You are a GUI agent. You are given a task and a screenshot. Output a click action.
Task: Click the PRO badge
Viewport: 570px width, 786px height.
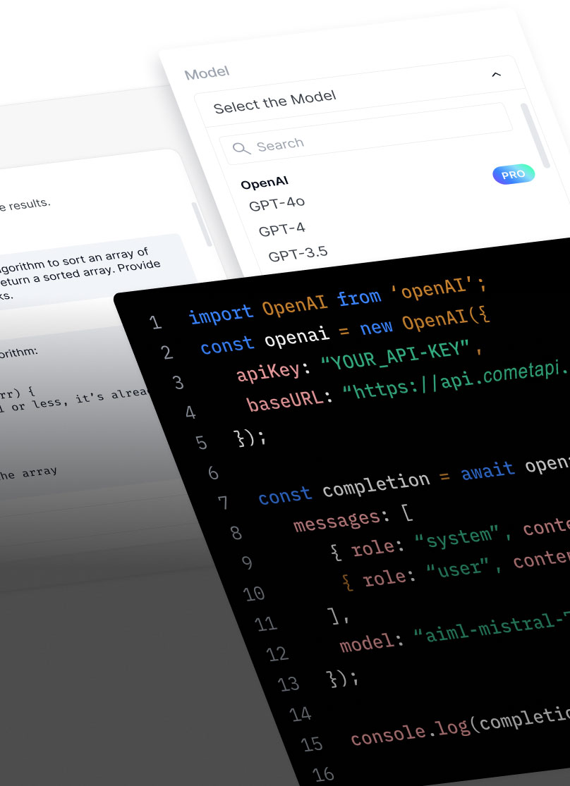tap(514, 174)
